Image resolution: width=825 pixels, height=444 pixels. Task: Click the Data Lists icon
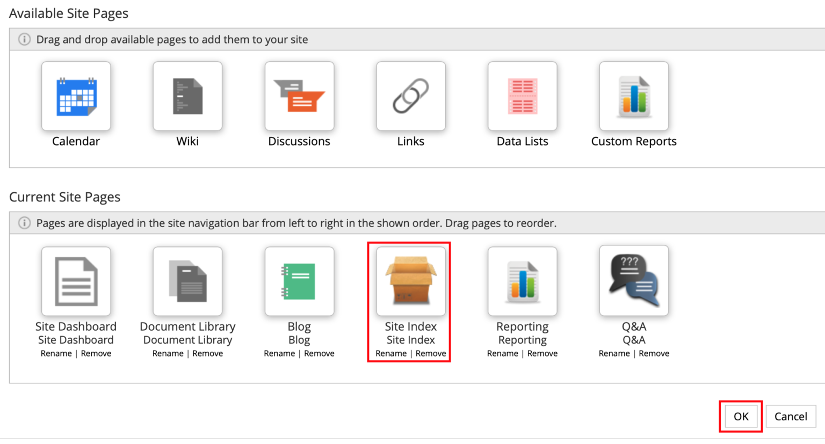(522, 96)
